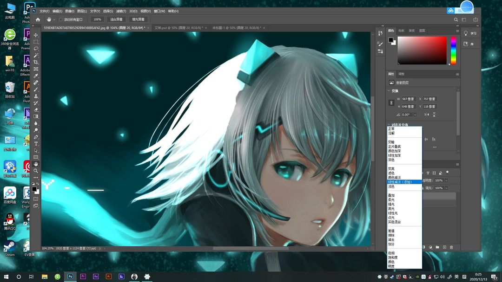The image size is (502, 282).
Task: Open the Windows Start menu
Action: [6, 276]
